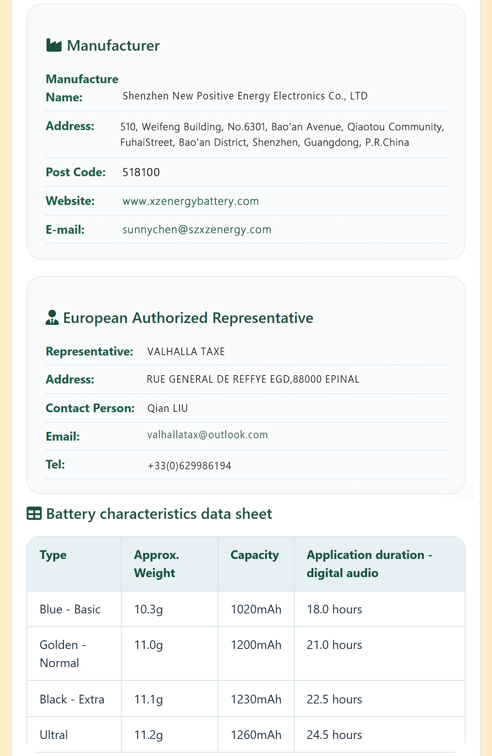
Task: Click the telephone number +33(0)629986194
Action: tap(189, 466)
